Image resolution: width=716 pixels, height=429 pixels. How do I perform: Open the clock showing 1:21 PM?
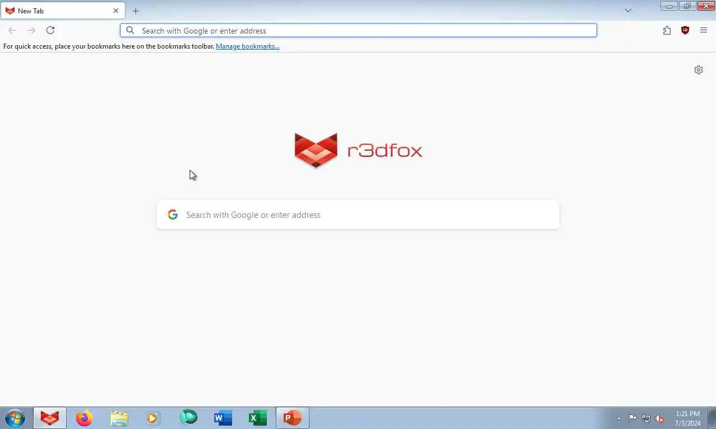pos(688,418)
